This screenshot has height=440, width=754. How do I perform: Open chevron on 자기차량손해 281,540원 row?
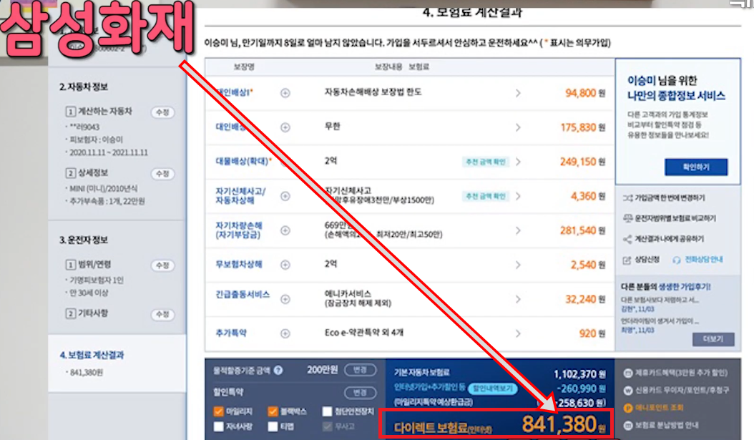point(518,230)
